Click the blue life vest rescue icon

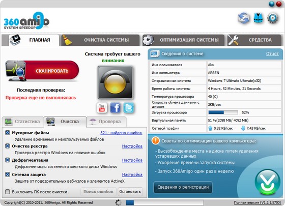[x=259, y=18]
